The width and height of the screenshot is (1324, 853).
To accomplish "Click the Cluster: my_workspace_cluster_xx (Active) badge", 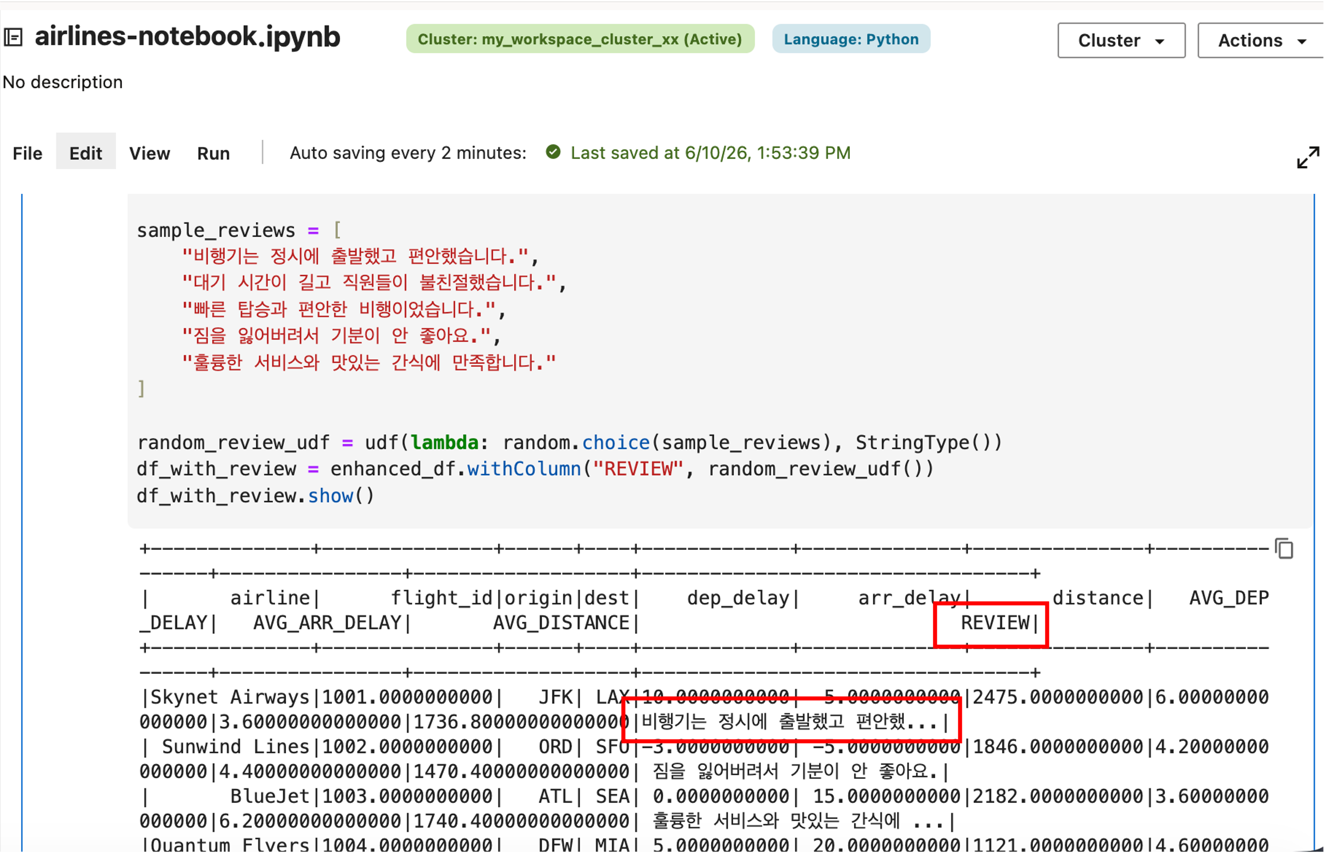I will click(x=580, y=39).
